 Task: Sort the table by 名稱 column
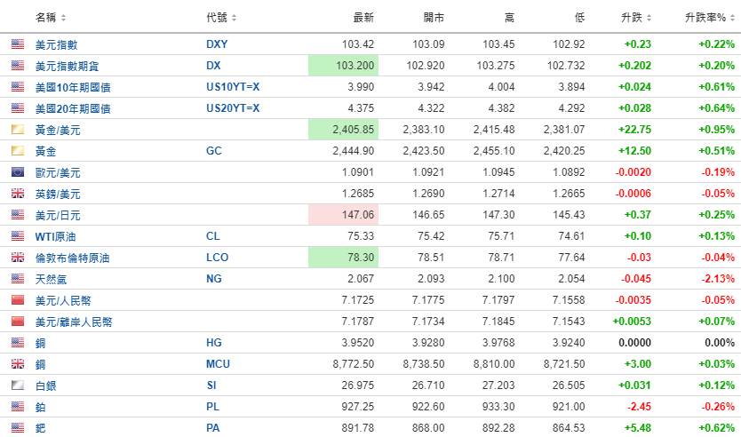tap(51, 18)
